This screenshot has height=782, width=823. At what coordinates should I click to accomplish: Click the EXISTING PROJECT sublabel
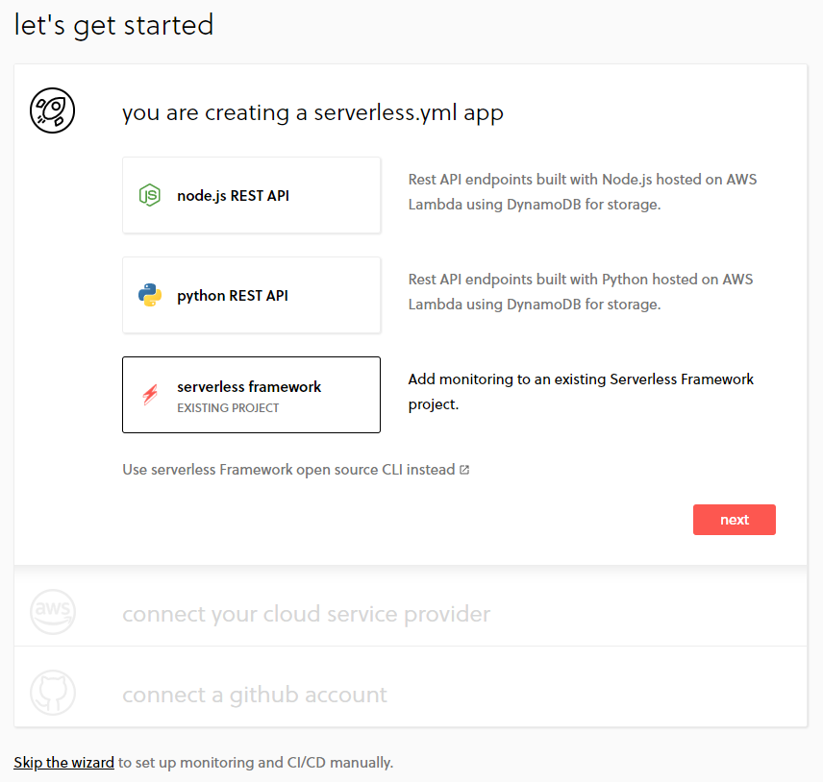pyautogui.click(x=228, y=408)
